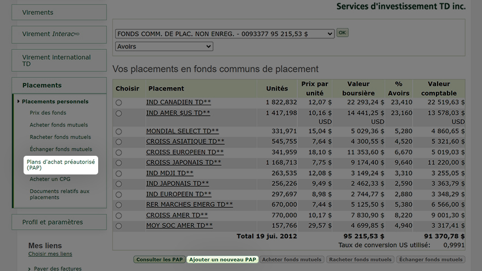Click the OK button beside account selector
The image size is (482, 271).
point(342,32)
